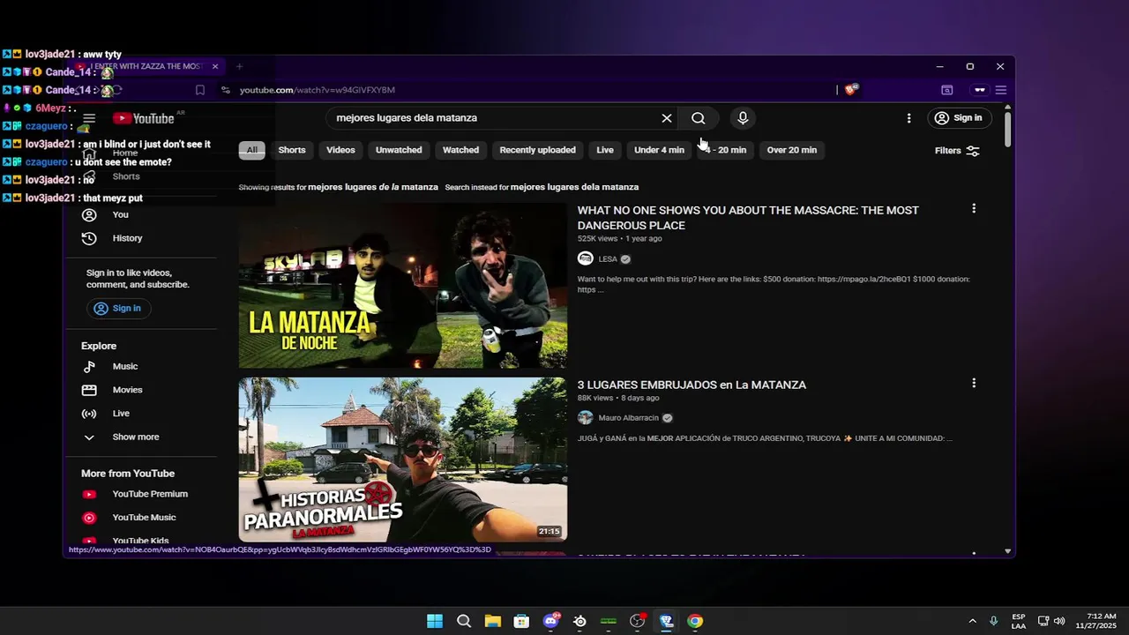This screenshot has width=1129, height=635.
Task: Open Brave Shields icon in address bar
Action: point(851,90)
